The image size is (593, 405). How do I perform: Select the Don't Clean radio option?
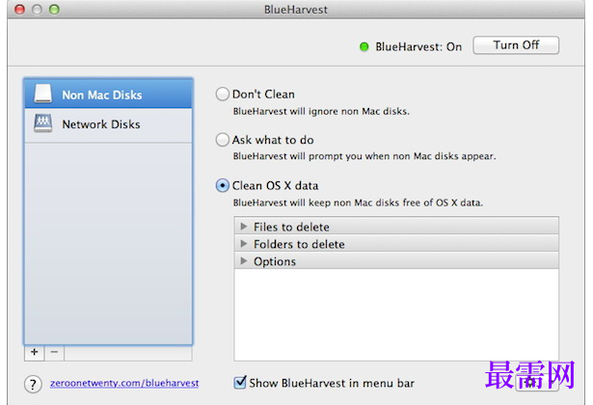click(223, 94)
